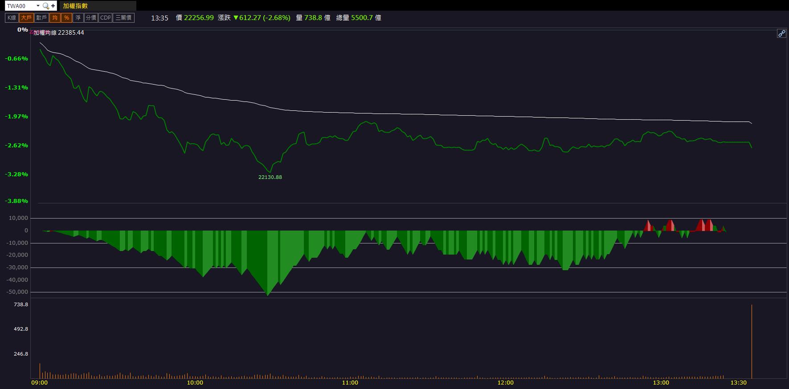The image size is (789, 389).
Task: Switch to the K線 chart view
Action: [x=12, y=18]
